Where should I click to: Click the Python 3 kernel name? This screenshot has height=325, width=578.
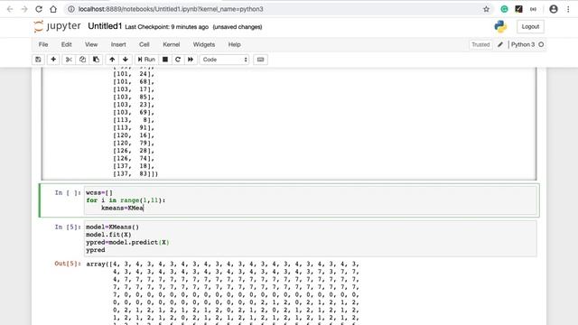523,44
